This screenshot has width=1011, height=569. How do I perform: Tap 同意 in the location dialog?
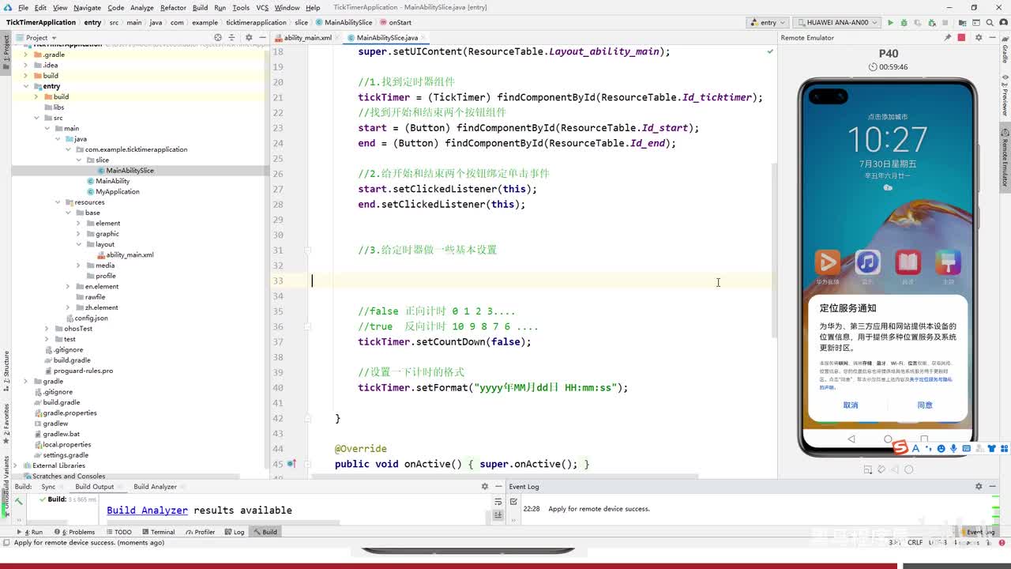925,405
